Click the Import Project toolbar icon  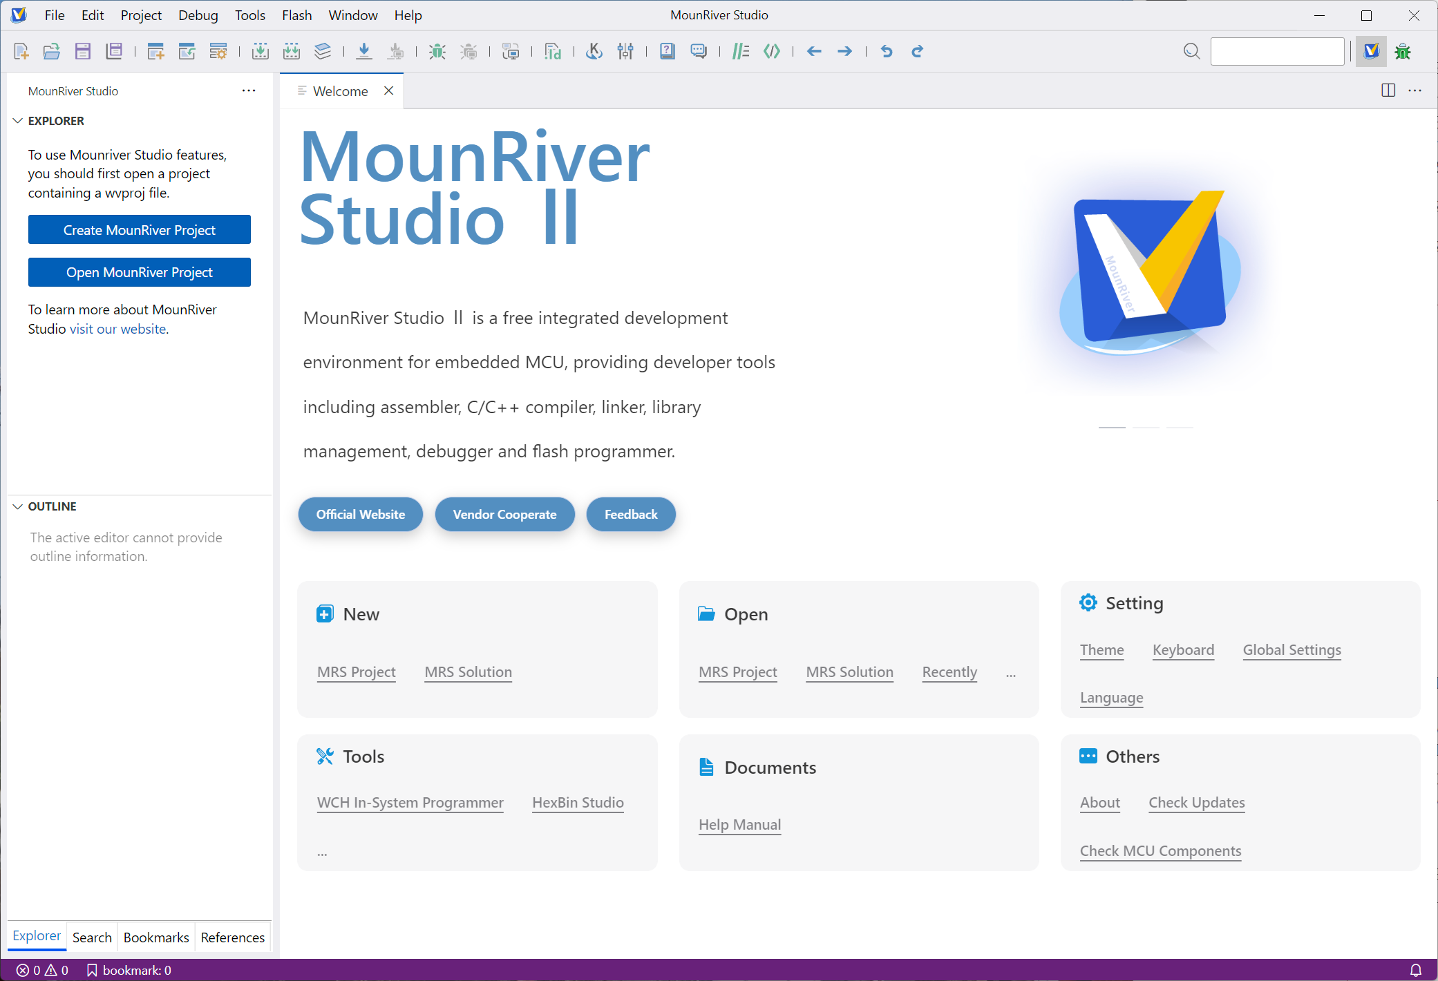point(187,51)
